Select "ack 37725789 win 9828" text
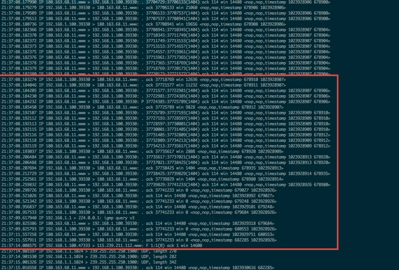This screenshot has height=270, width=399. [x=171, y=107]
